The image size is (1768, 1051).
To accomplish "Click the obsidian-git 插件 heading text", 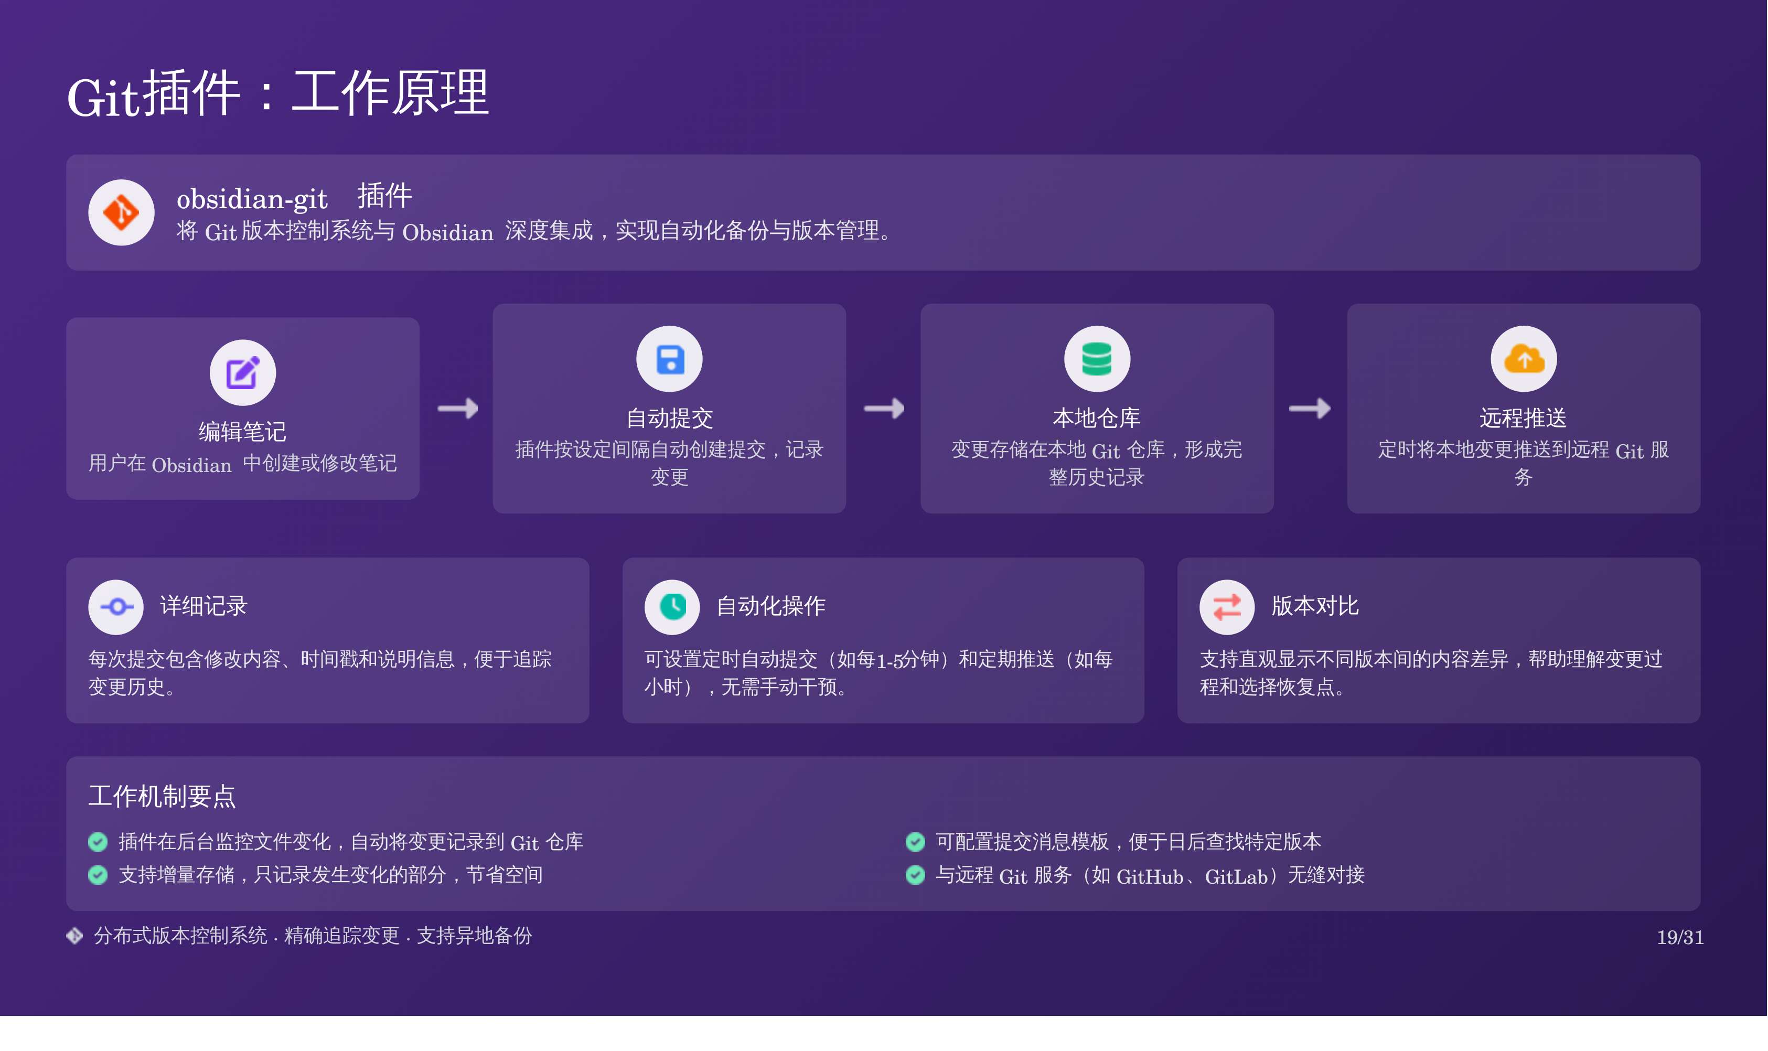I will 294,198.
